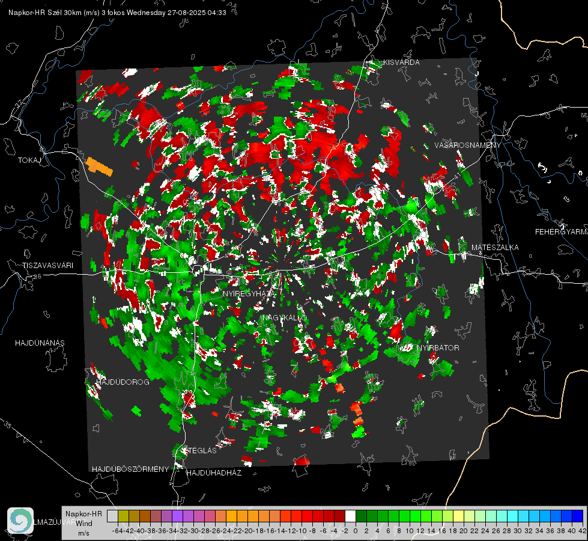
Task: Click the TOKAJ city label
Action: click(29, 160)
